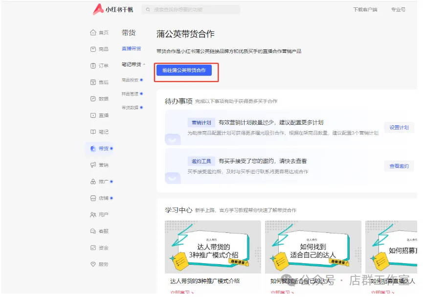Viewport: 423px width, 297px height.
Task: Open the 达人带货的3种推广模式介绍 thumbnail
Action: click(213, 247)
